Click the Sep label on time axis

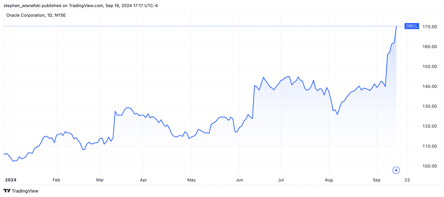(377, 180)
